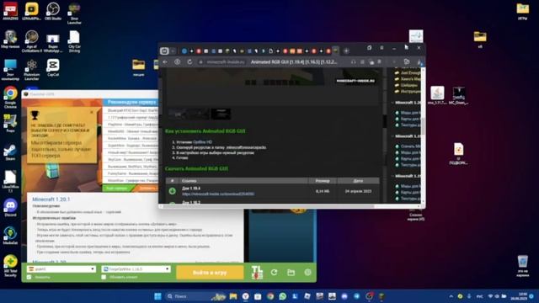Click the browser horizontal scrollbar
Screen dimensions: 539x303
(268, 206)
